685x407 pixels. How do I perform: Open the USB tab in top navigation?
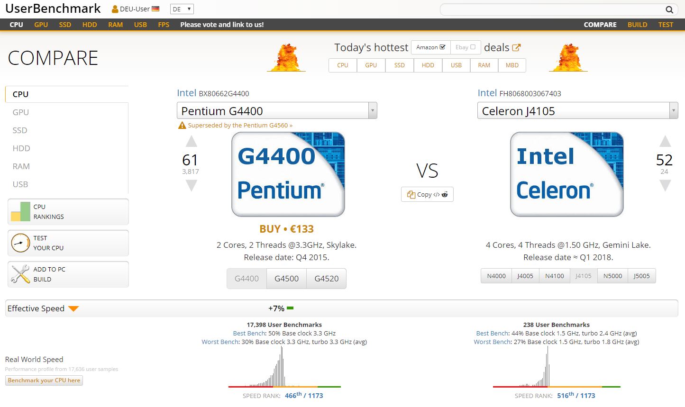tap(141, 25)
